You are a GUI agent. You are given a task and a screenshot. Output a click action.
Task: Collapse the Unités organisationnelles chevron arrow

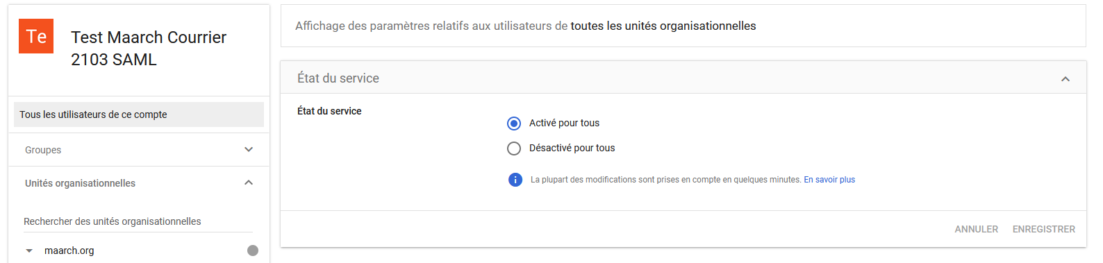[249, 183]
